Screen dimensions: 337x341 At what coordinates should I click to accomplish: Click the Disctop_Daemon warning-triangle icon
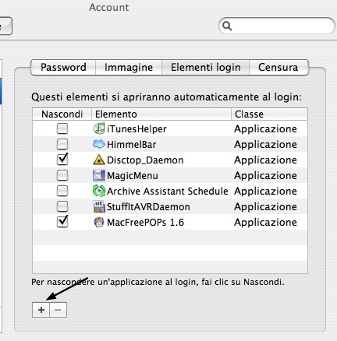[99, 160]
